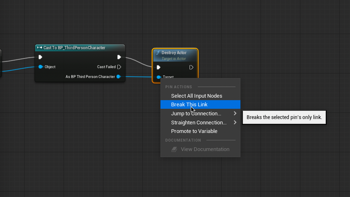The height and width of the screenshot is (197, 350).
Task: Click the Cast node's top output execution pin
Action: pos(119,57)
